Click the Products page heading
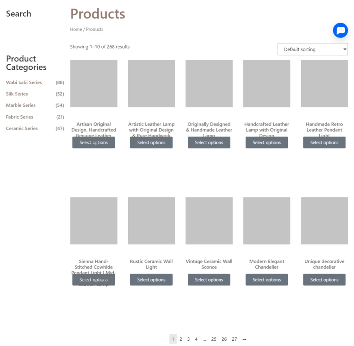Image resolution: width=354 pixels, height=346 pixels. coord(98,14)
